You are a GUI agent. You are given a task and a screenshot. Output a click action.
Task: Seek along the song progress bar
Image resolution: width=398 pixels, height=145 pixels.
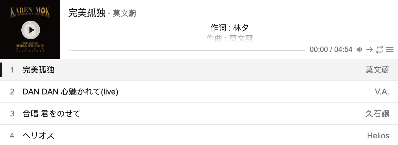pyautogui.click(x=187, y=50)
